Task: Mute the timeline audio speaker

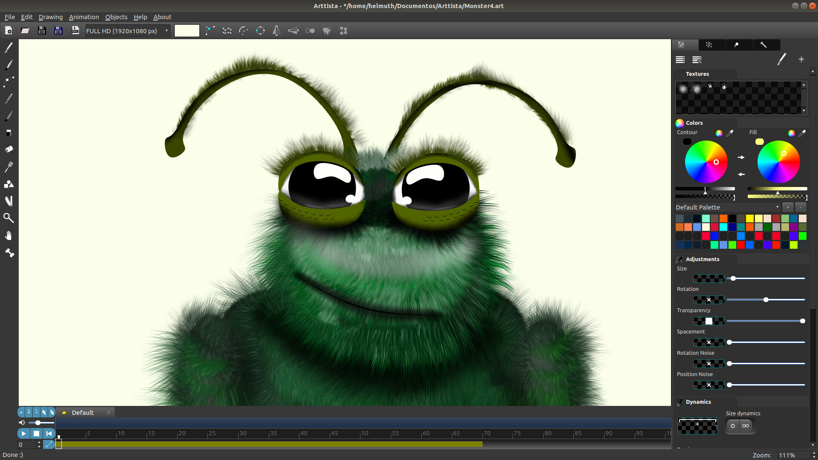Action: pyautogui.click(x=22, y=423)
